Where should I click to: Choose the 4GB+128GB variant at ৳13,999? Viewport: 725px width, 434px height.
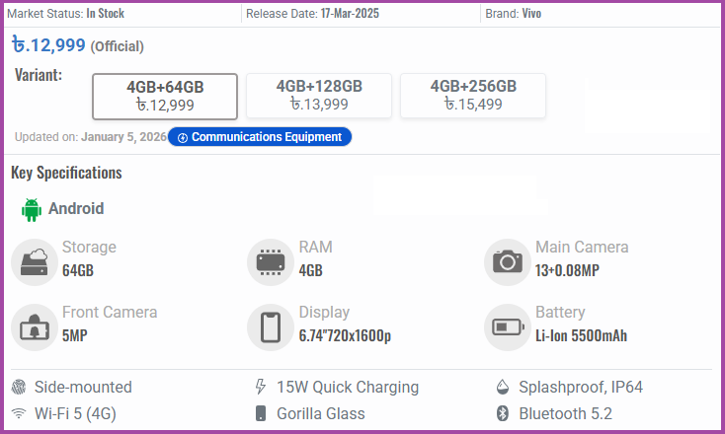[319, 96]
